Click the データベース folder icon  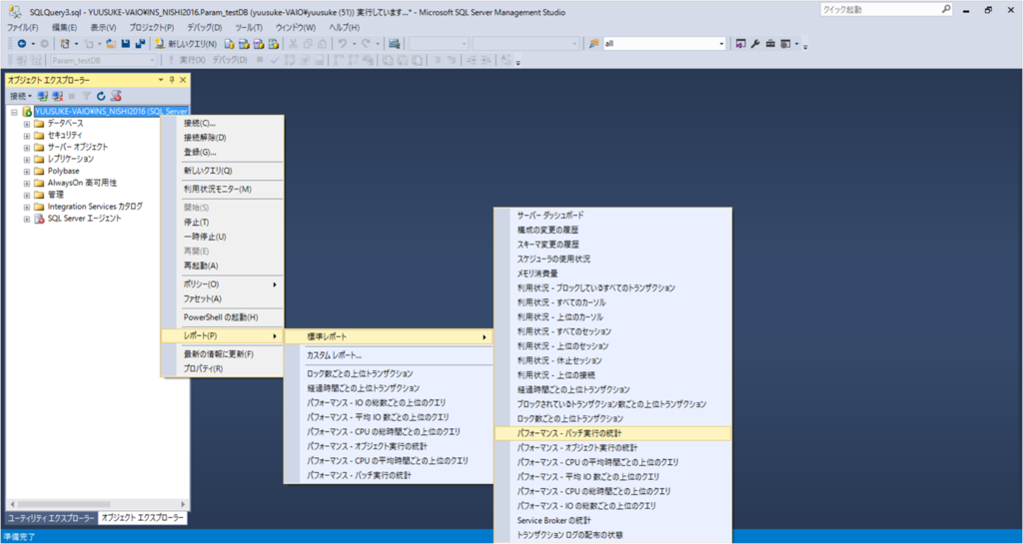pyautogui.click(x=39, y=123)
